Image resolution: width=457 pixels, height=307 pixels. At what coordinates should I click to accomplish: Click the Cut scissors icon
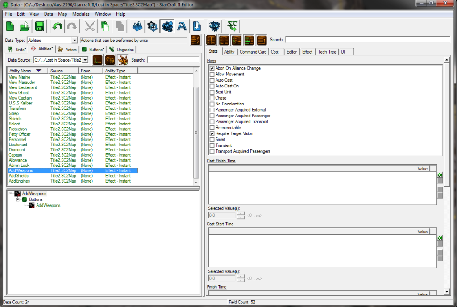[90, 26]
